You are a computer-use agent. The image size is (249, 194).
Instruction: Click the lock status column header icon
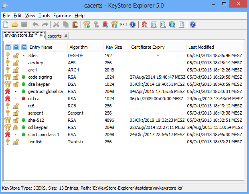(x=16, y=47)
